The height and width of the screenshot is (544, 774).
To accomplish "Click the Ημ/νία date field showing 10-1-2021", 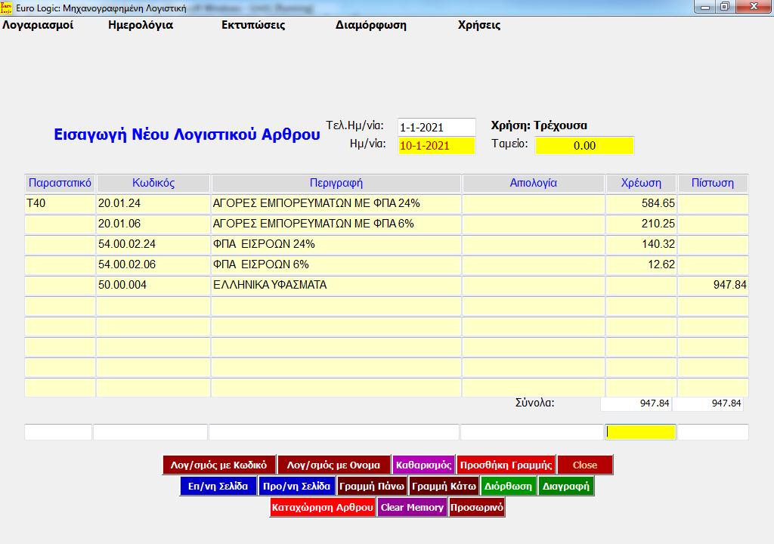I will pyautogui.click(x=436, y=146).
